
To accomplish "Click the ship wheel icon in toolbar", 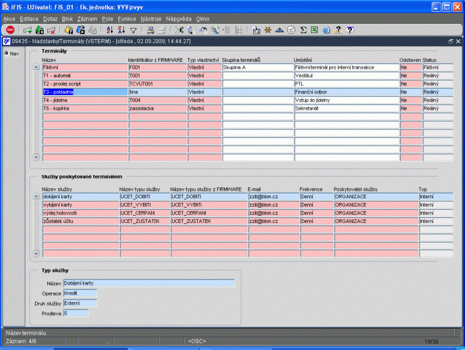I will 268,30.
